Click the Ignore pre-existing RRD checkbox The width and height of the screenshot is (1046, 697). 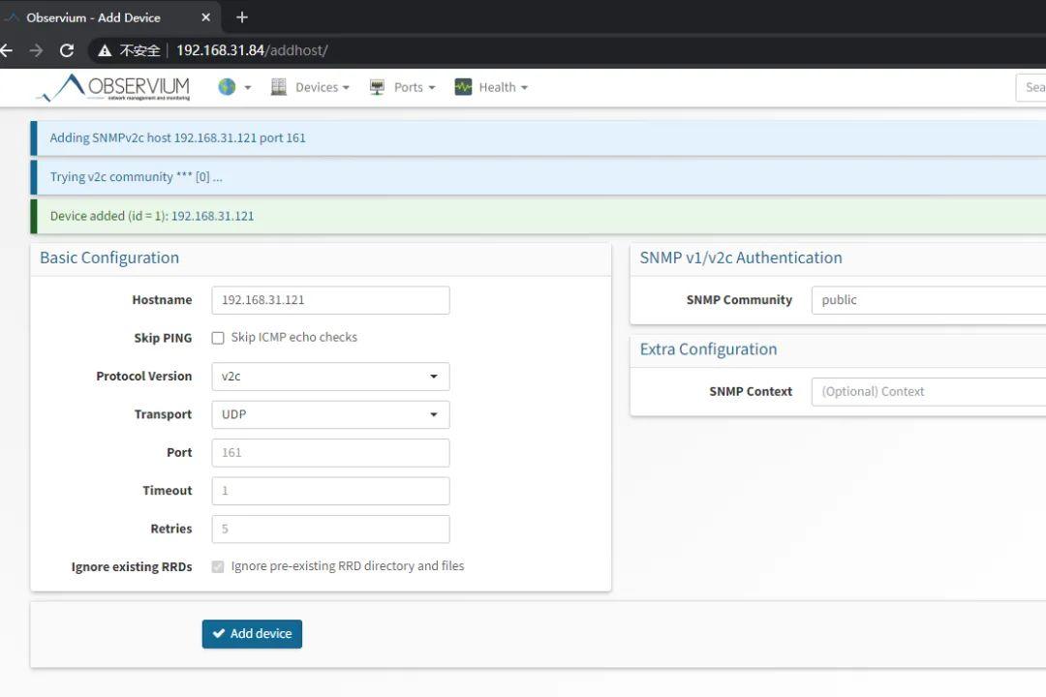(x=218, y=566)
